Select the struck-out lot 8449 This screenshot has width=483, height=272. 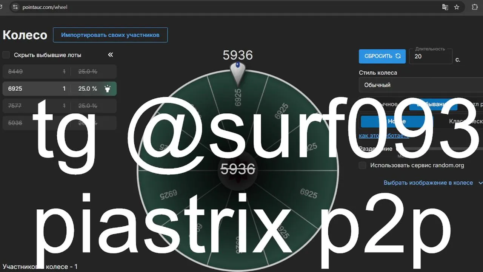click(x=60, y=71)
